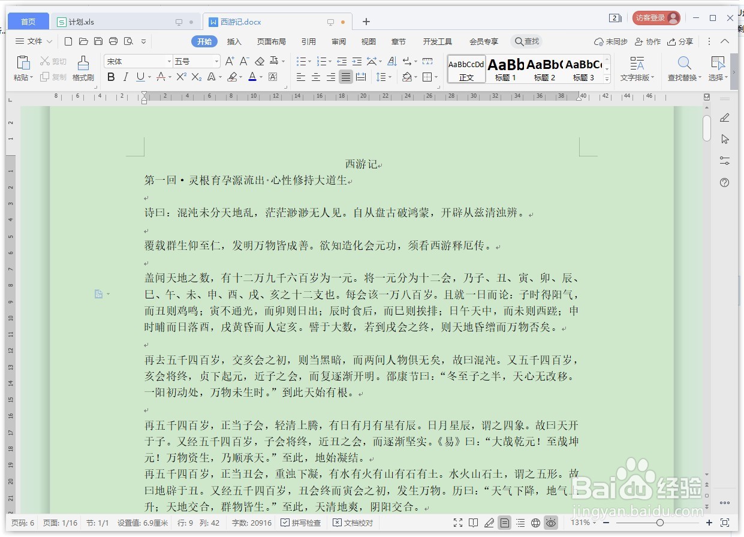The height and width of the screenshot is (537, 744).
Task: Expand the styles gallery more arrow
Action: (x=607, y=80)
